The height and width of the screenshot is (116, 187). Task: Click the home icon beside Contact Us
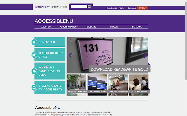coord(34,42)
